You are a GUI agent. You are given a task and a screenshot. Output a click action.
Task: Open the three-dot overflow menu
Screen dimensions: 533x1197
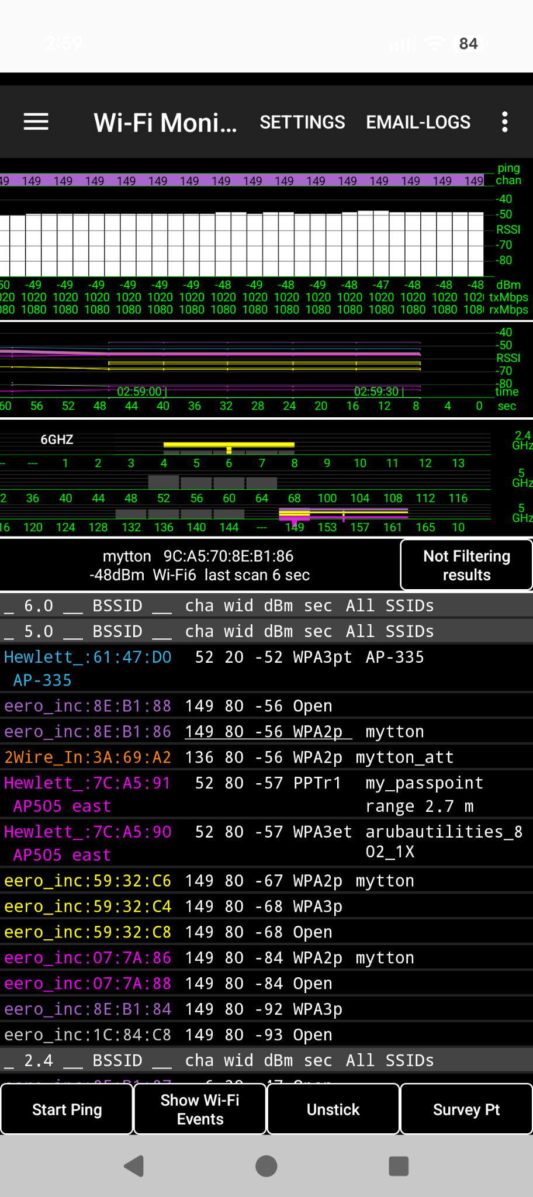click(x=505, y=122)
